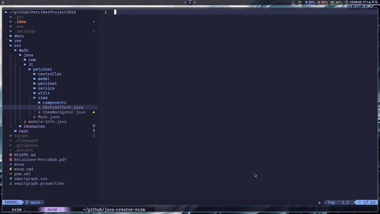Click PDF icon of Relazione-PetriHub.pdf
Image resolution: width=380 pixels, height=214 pixels.
click(x=11, y=160)
